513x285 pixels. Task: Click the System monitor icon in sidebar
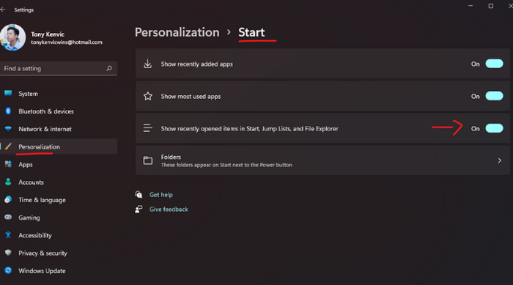point(8,93)
